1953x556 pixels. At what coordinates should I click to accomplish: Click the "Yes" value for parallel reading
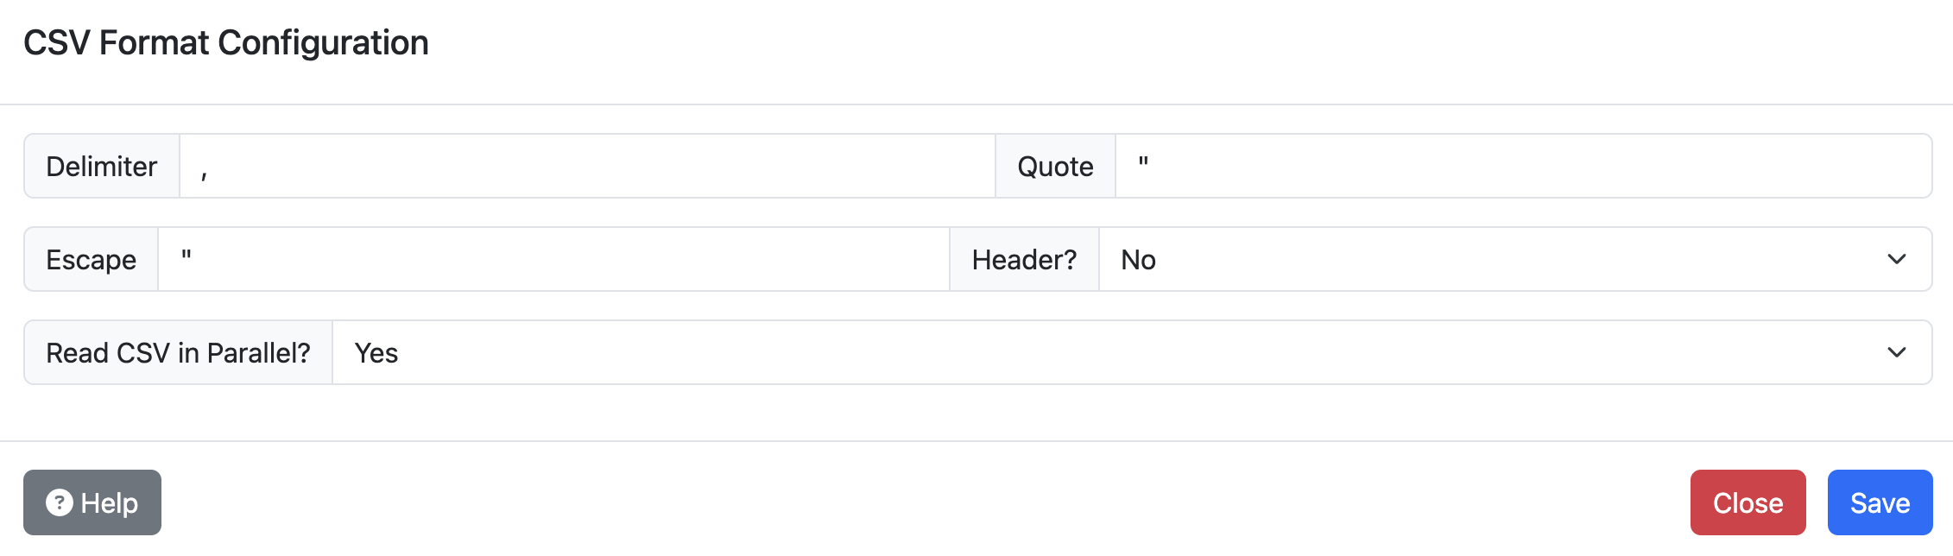pos(376,352)
